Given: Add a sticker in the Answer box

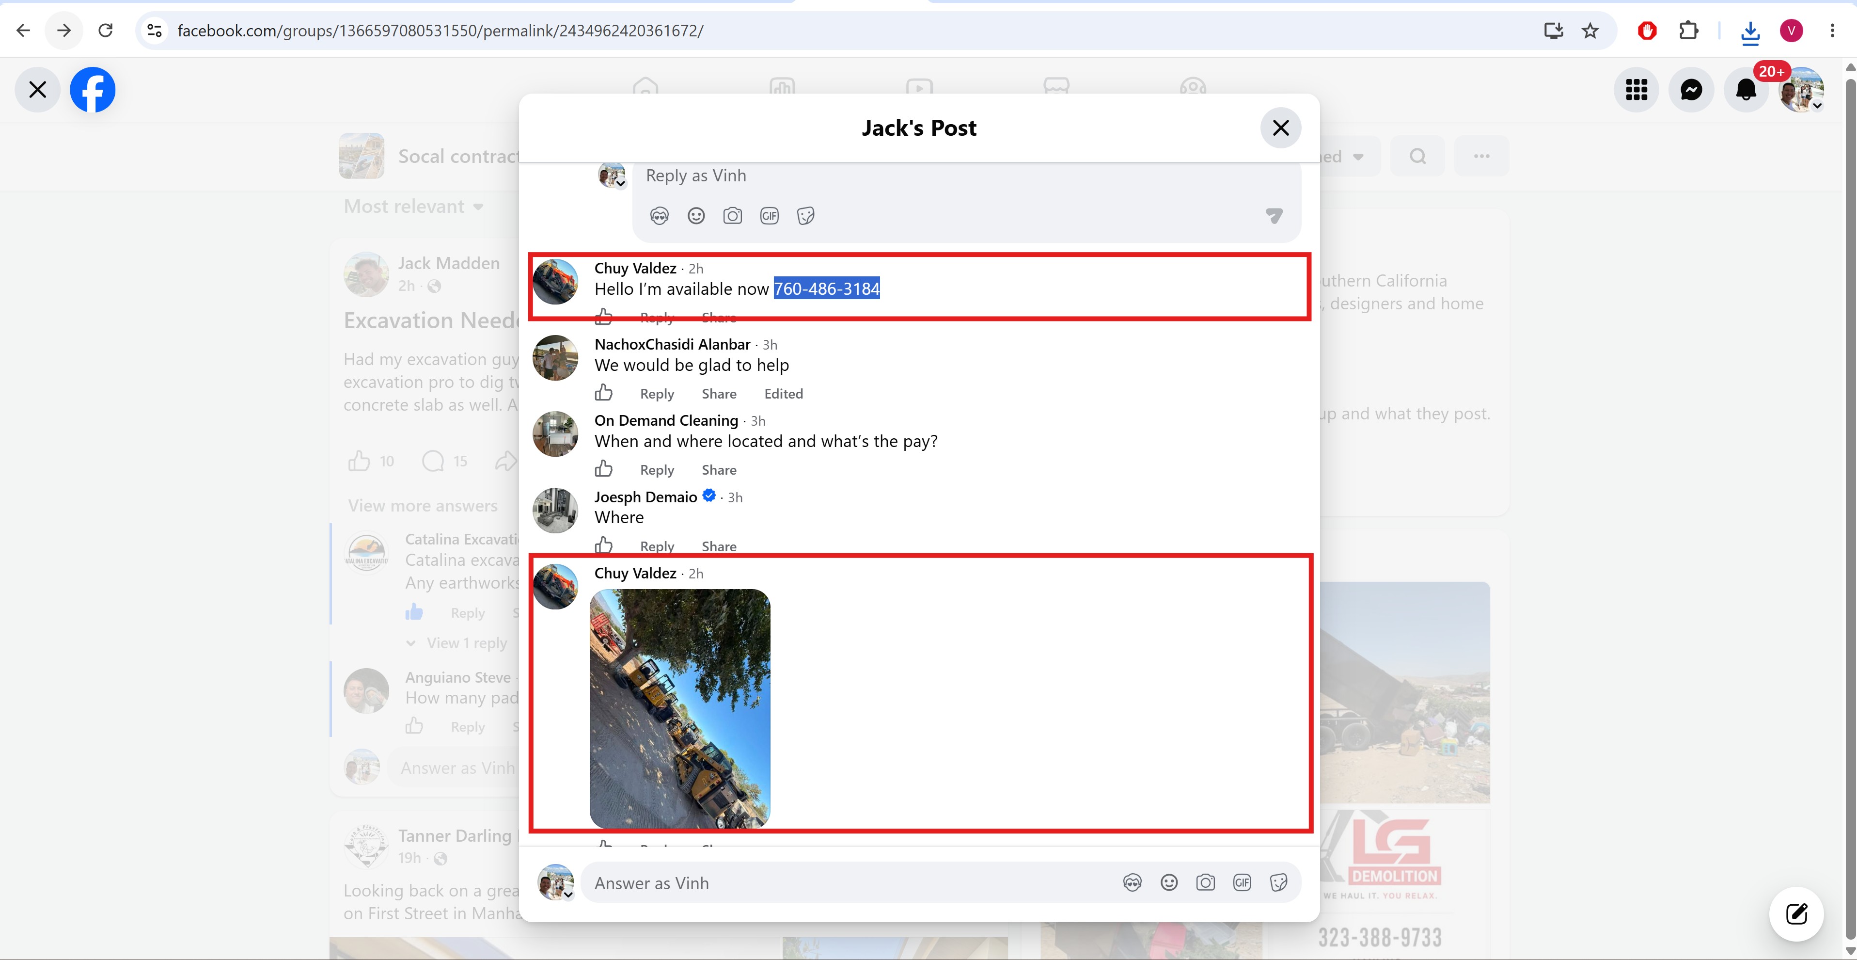Looking at the screenshot, I should coord(1279,882).
